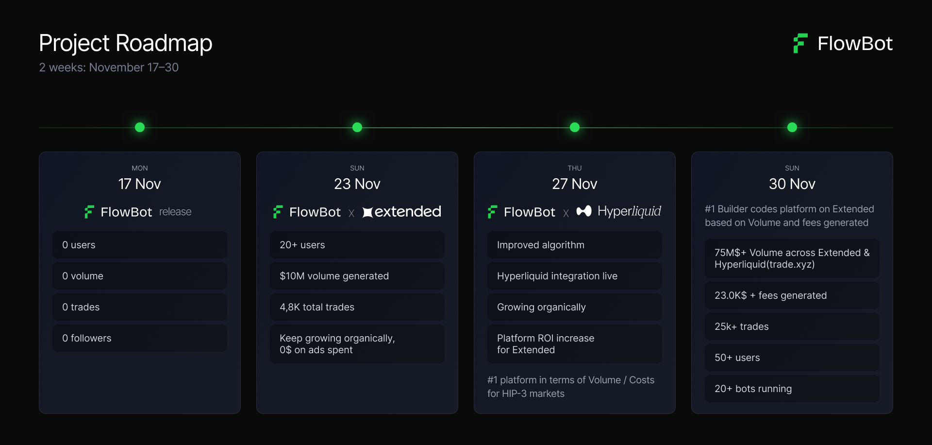932x445 pixels.
Task: Click the FlowBot icon in the 23 Nov card
Action: (278, 212)
